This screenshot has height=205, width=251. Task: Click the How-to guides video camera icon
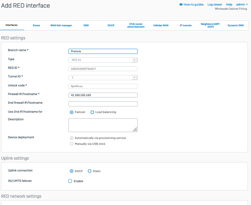(x=181, y=4)
